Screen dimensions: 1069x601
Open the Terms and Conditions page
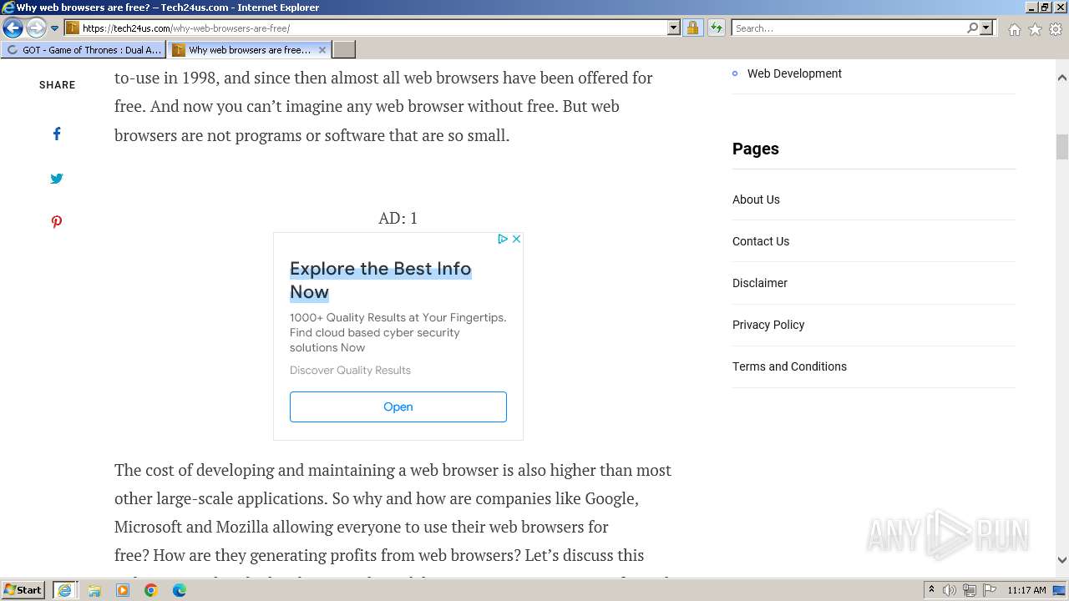coord(789,366)
